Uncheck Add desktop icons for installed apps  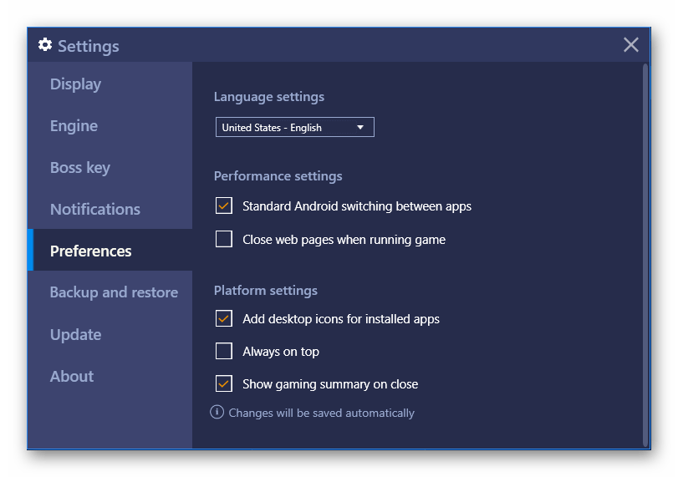click(224, 318)
